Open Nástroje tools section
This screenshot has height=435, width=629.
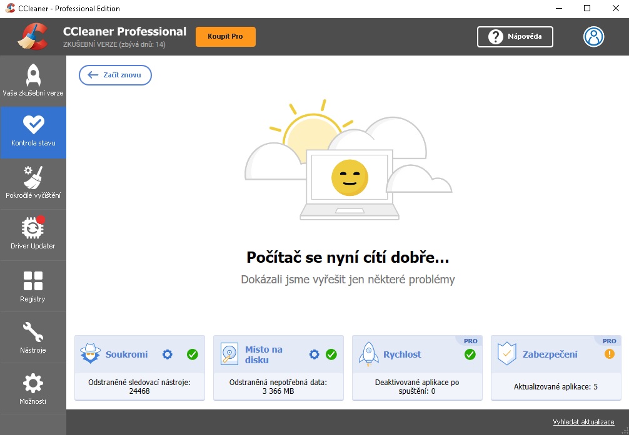coord(33,337)
